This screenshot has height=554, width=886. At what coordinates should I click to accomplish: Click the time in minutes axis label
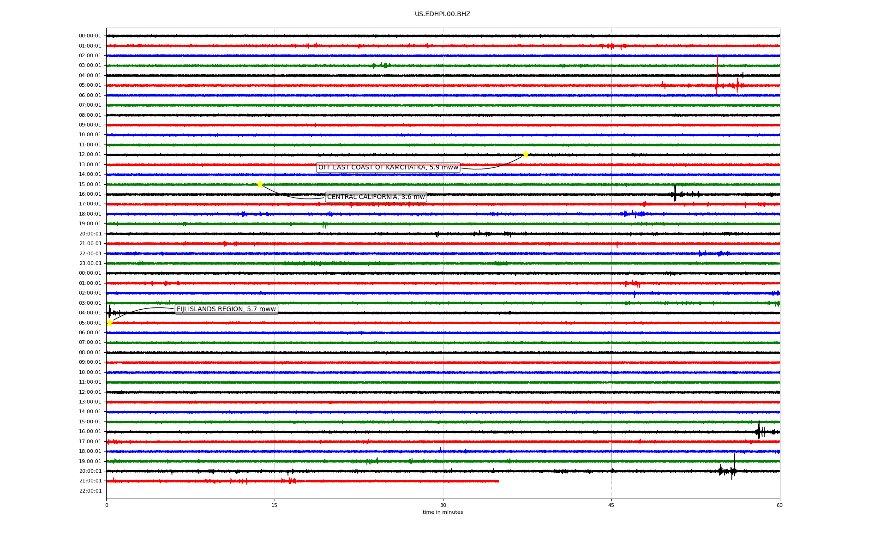pos(443,512)
